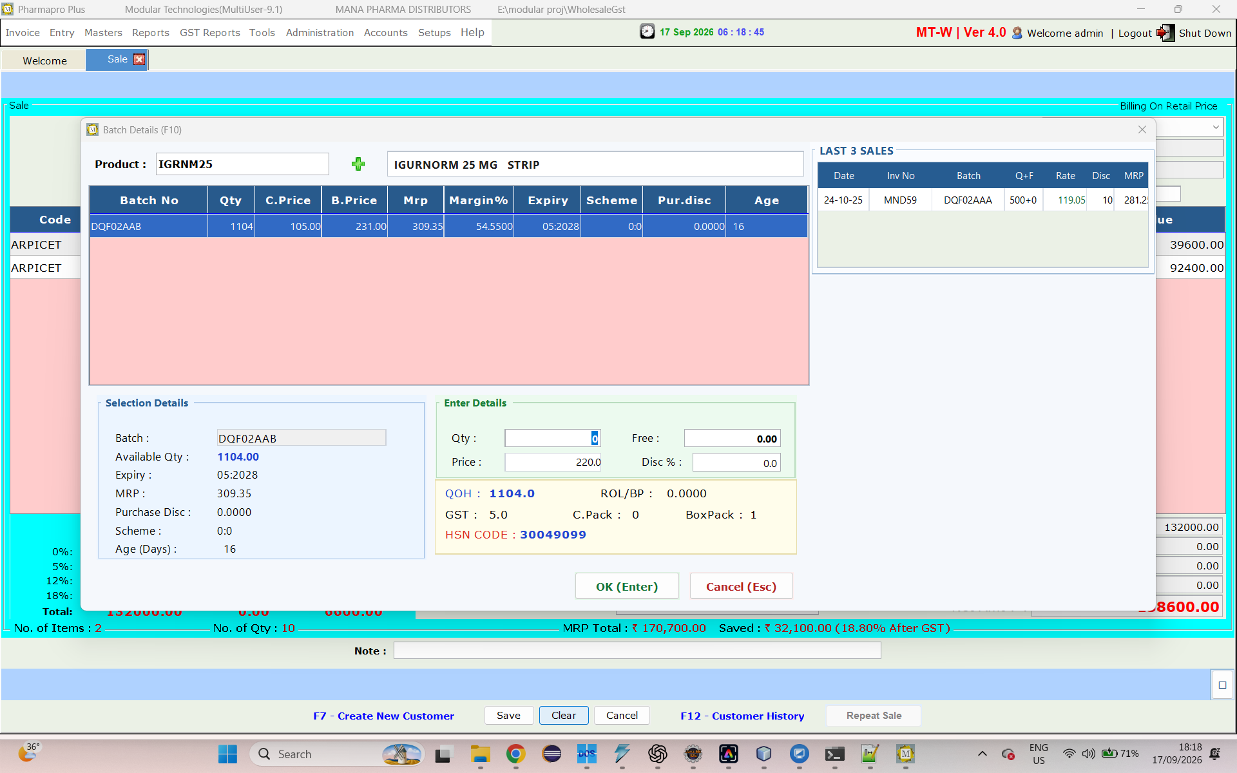Click Cancel (Esc) button
Screen dimensions: 1237x773
(x=741, y=586)
